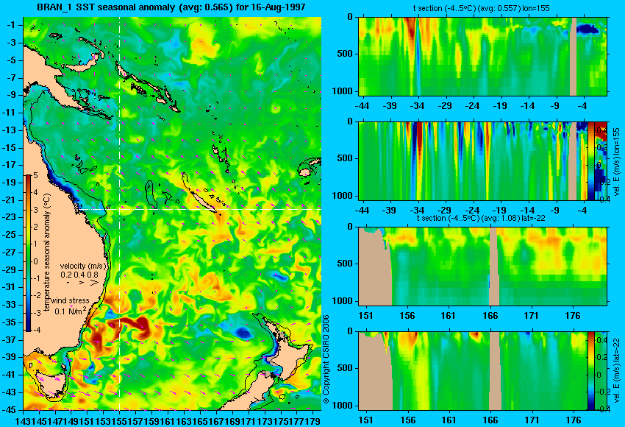Click the 'Copyright CSIRO 2006' vertical text
Image resolution: width=625 pixels, height=427 pixels.
326,359
